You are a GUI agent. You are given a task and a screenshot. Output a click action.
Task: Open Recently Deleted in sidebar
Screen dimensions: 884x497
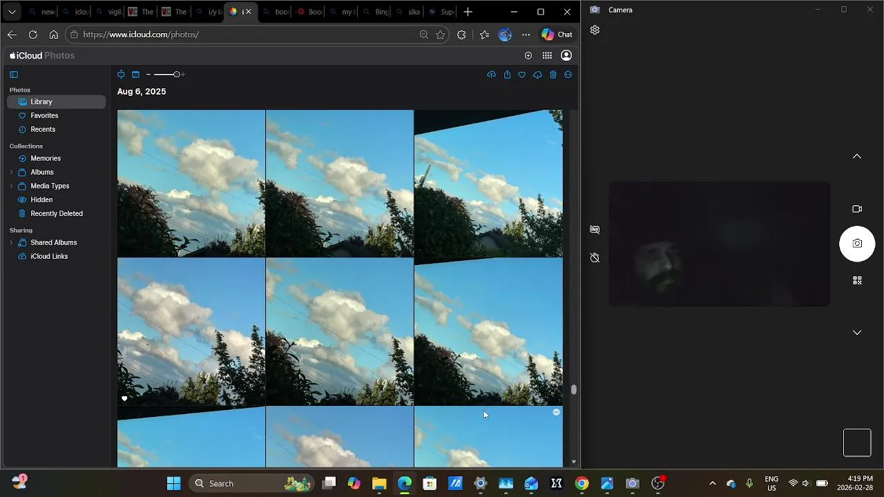[57, 213]
